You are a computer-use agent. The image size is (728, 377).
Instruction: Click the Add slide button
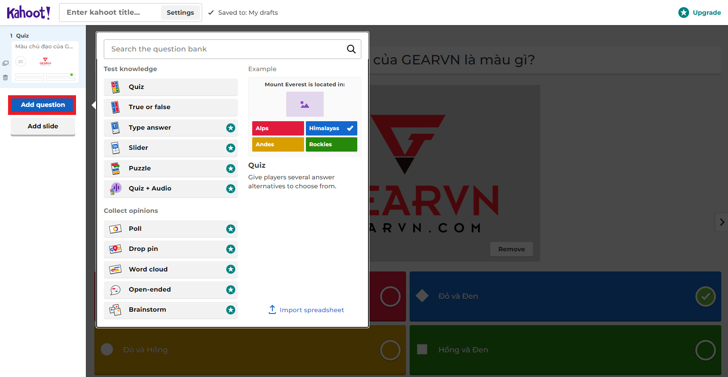(43, 127)
